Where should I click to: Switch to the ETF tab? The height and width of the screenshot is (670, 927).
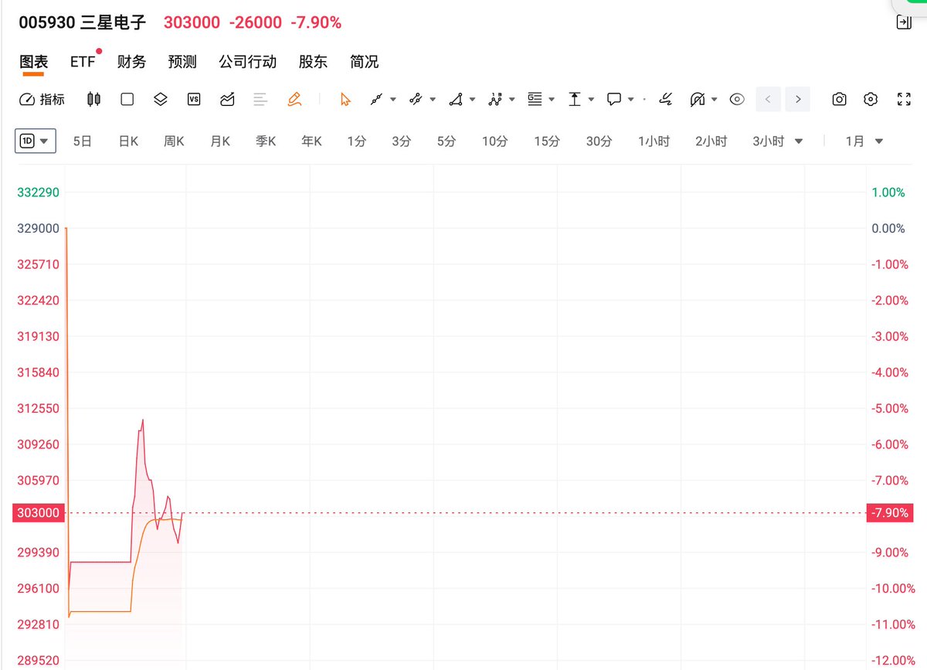(83, 62)
